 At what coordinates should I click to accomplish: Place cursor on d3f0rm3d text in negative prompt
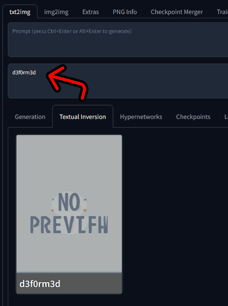(x=24, y=72)
